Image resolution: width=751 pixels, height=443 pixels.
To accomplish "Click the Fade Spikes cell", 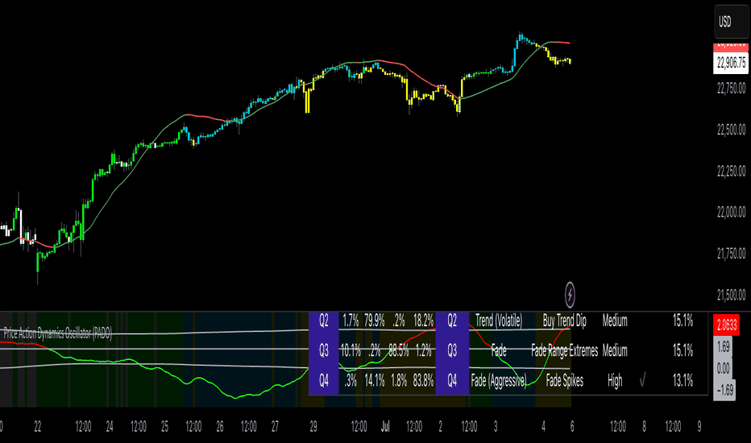I will click(565, 381).
